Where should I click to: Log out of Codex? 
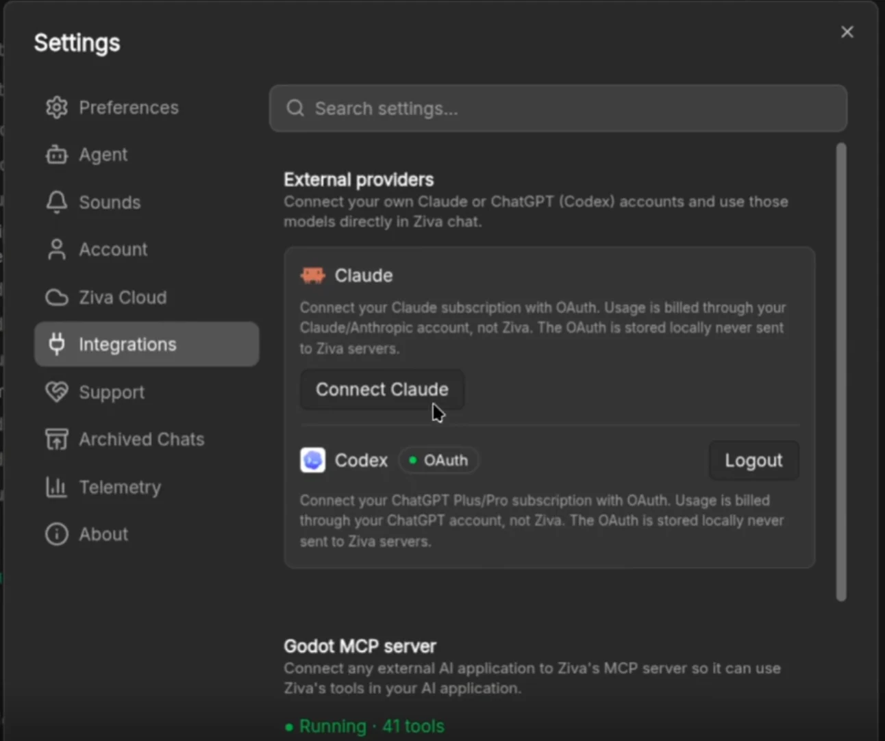(x=753, y=460)
